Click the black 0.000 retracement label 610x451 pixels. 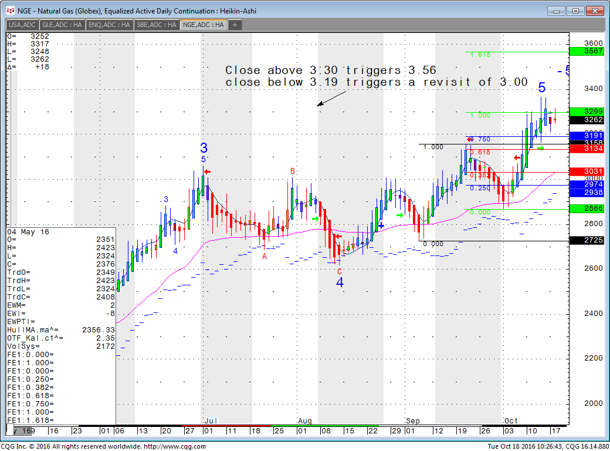coord(433,244)
